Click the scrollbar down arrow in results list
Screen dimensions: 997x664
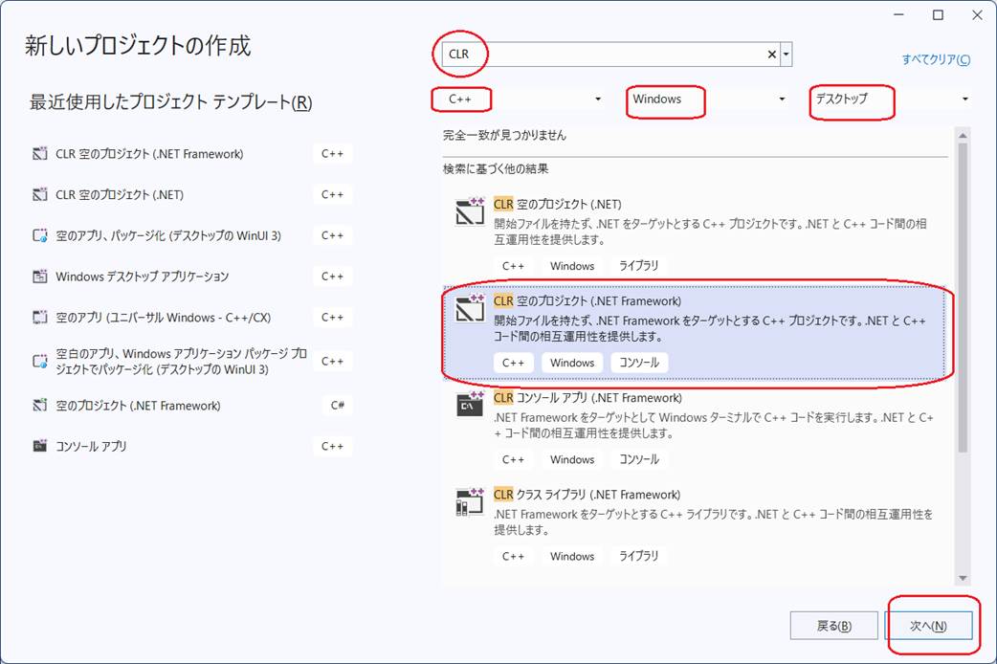tap(963, 578)
